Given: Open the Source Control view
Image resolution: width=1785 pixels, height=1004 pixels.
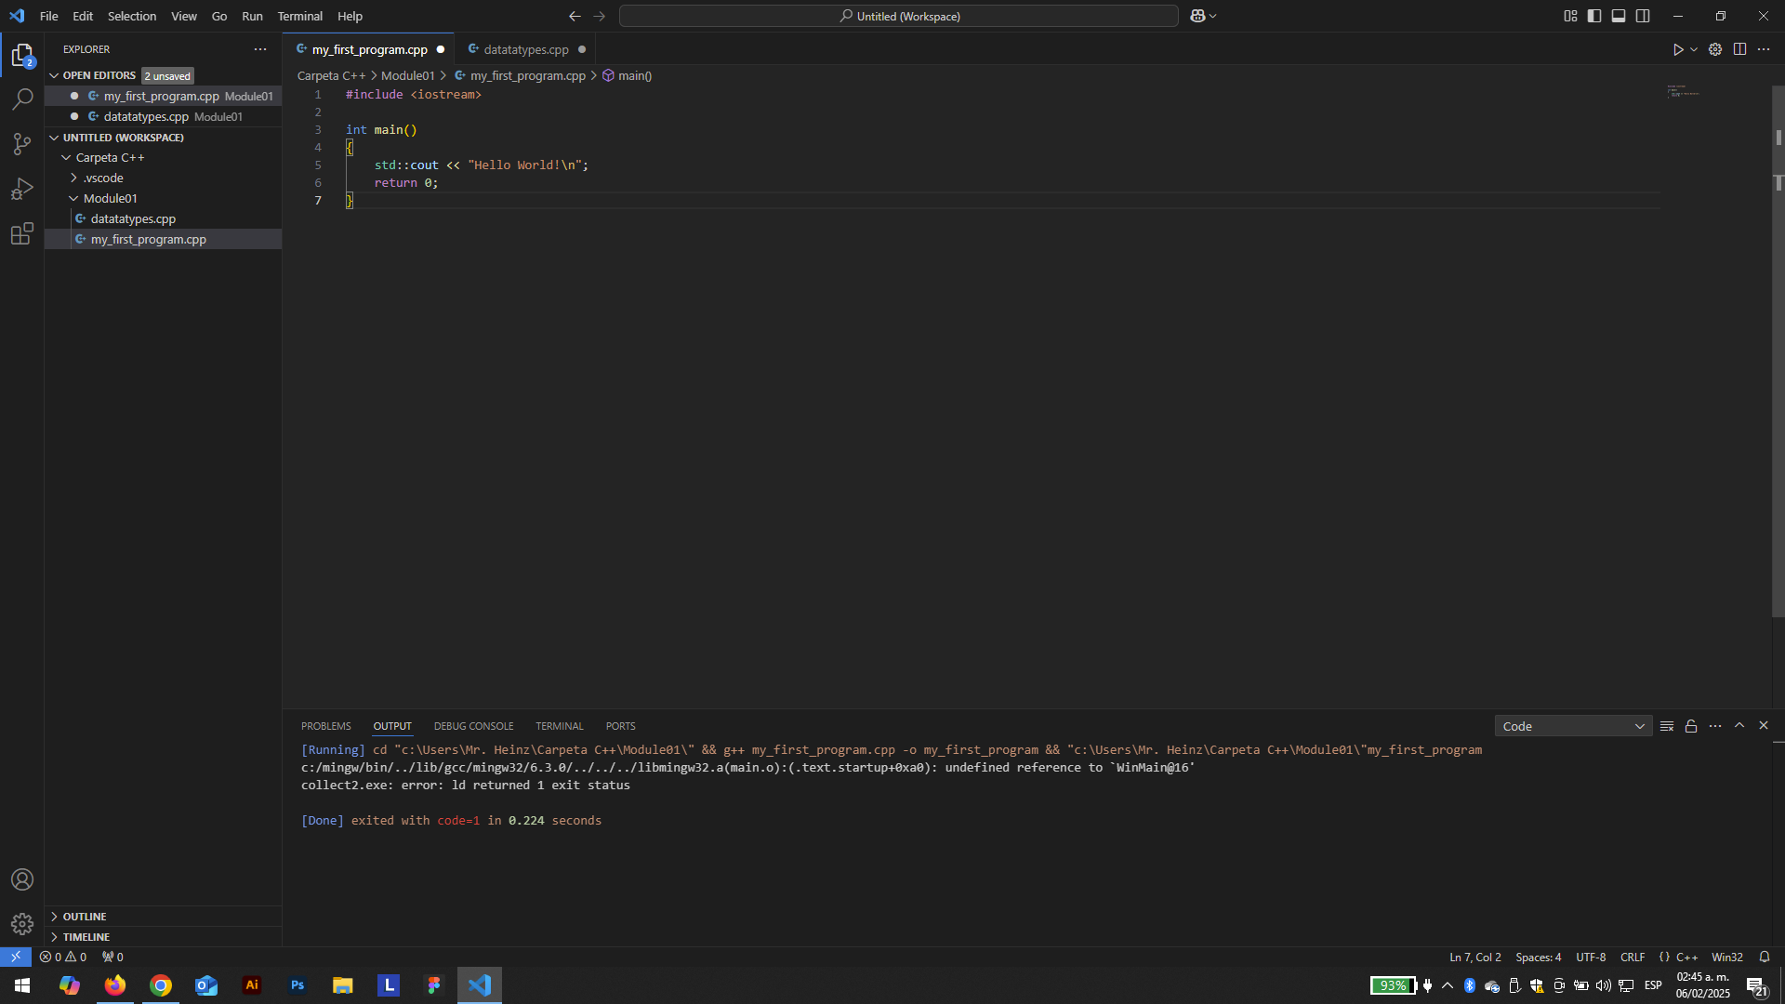Looking at the screenshot, I should point(22,143).
